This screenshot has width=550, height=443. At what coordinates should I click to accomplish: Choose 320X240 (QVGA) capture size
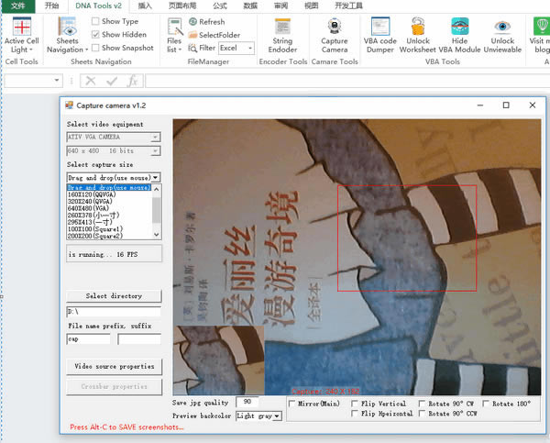point(90,202)
